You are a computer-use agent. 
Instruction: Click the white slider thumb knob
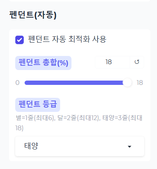pos(127,83)
